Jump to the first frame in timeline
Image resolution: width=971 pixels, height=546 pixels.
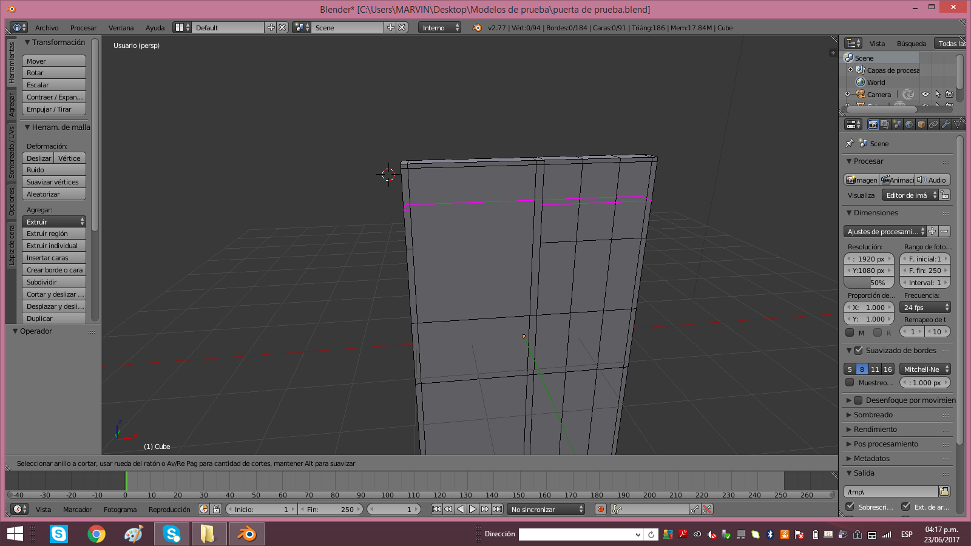point(436,509)
